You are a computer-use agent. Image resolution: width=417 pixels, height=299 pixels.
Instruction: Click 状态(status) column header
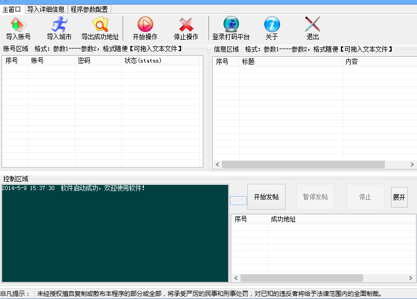click(x=160, y=60)
